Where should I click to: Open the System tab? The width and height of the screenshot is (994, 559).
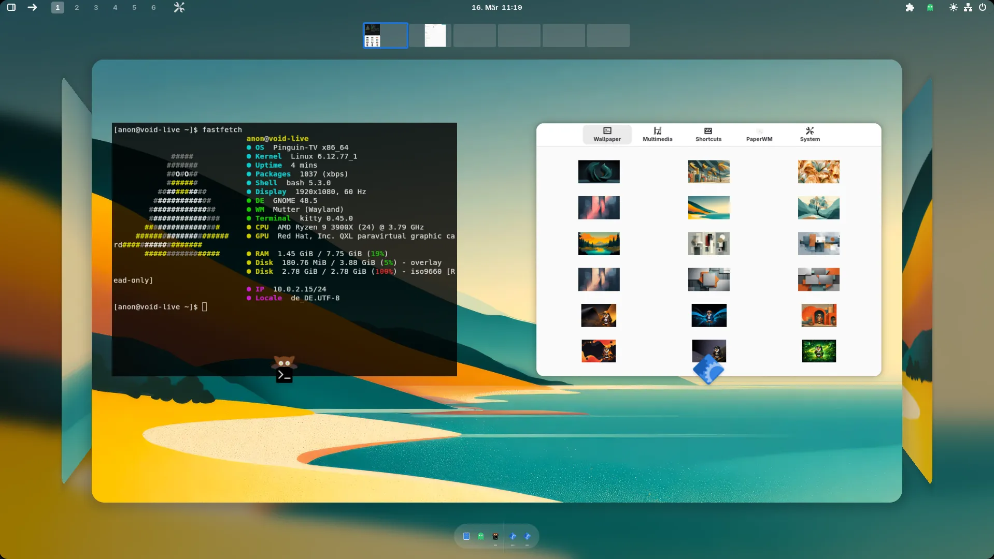(810, 134)
